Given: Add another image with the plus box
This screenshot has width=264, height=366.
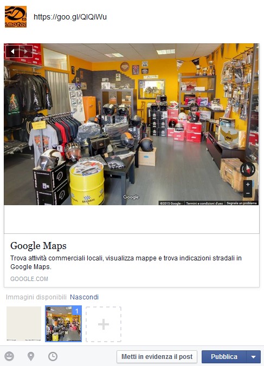Looking at the screenshot, I should pos(104,324).
